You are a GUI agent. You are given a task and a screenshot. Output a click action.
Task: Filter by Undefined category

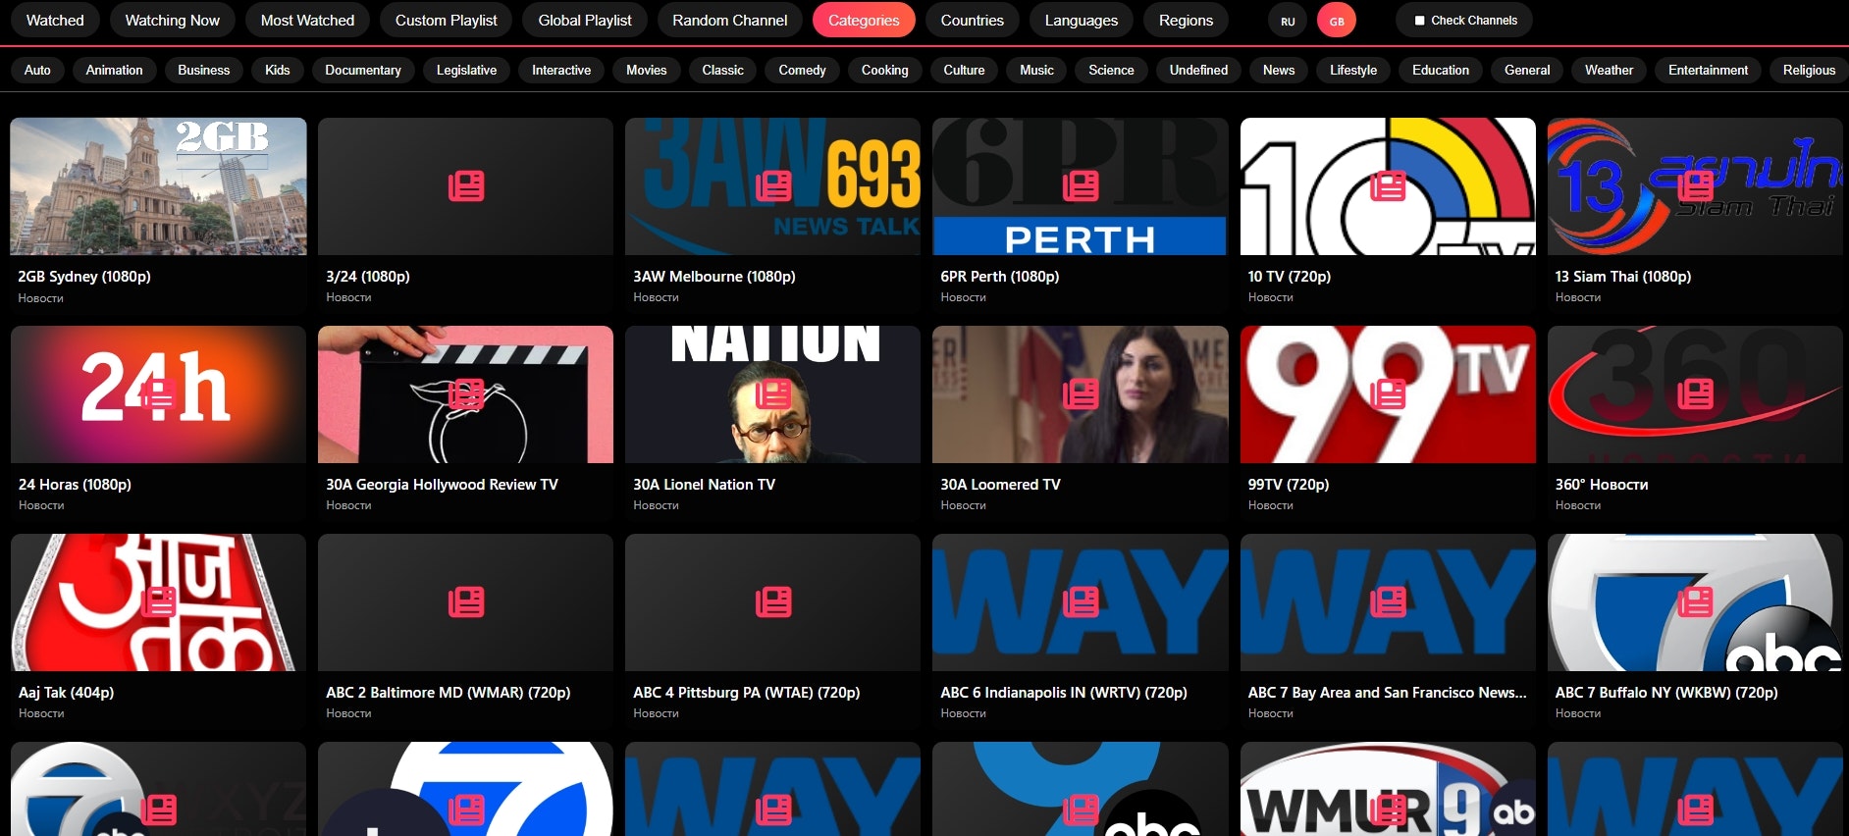tap(1198, 70)
